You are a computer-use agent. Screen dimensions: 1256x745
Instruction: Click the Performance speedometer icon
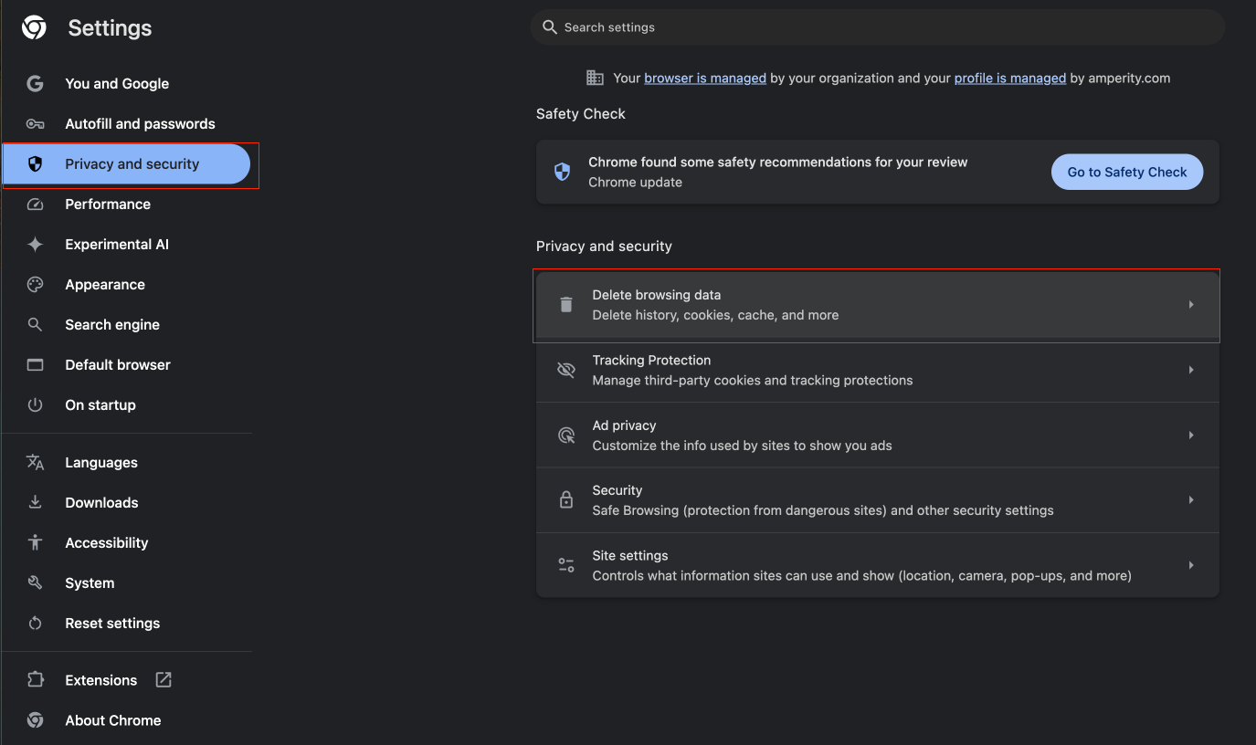click(35, 205)
